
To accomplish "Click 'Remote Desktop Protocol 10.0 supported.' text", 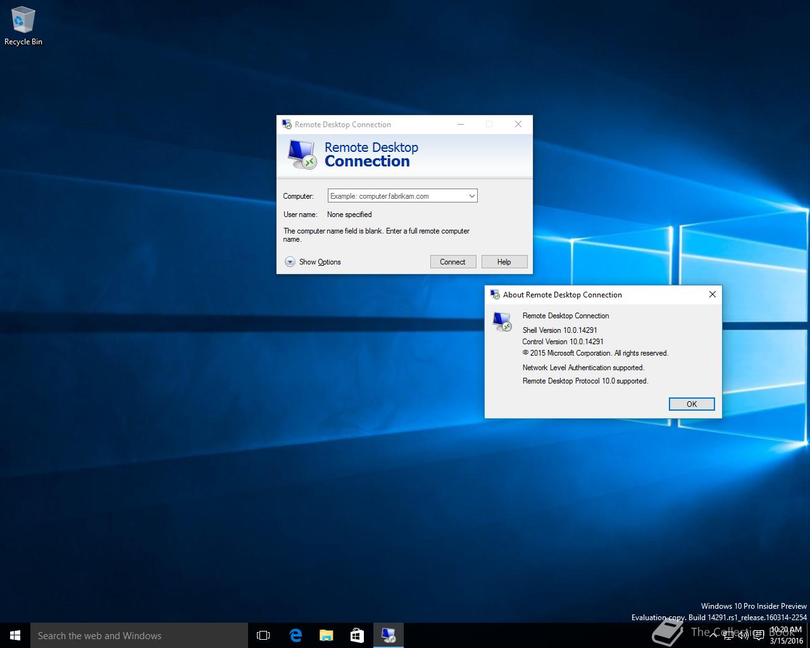I will click(x=585, y=381).
